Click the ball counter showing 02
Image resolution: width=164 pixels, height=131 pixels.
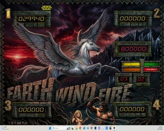click(141, 79)
